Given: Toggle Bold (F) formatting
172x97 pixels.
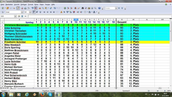Looking at the screenshot, I should [34, 12].
